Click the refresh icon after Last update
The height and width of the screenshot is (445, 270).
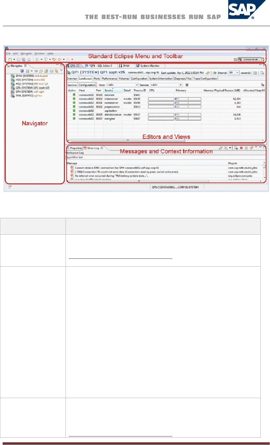tap(208, 73)
